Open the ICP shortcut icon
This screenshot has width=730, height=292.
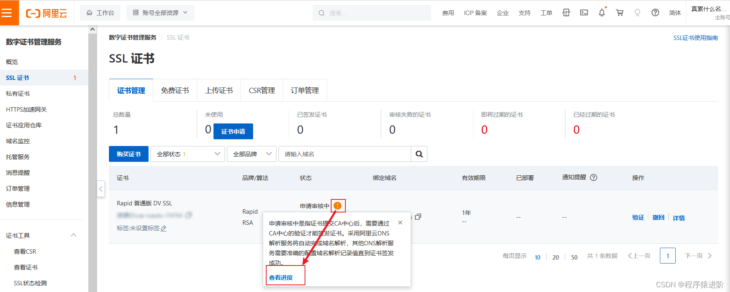click(x=566, y=13)
